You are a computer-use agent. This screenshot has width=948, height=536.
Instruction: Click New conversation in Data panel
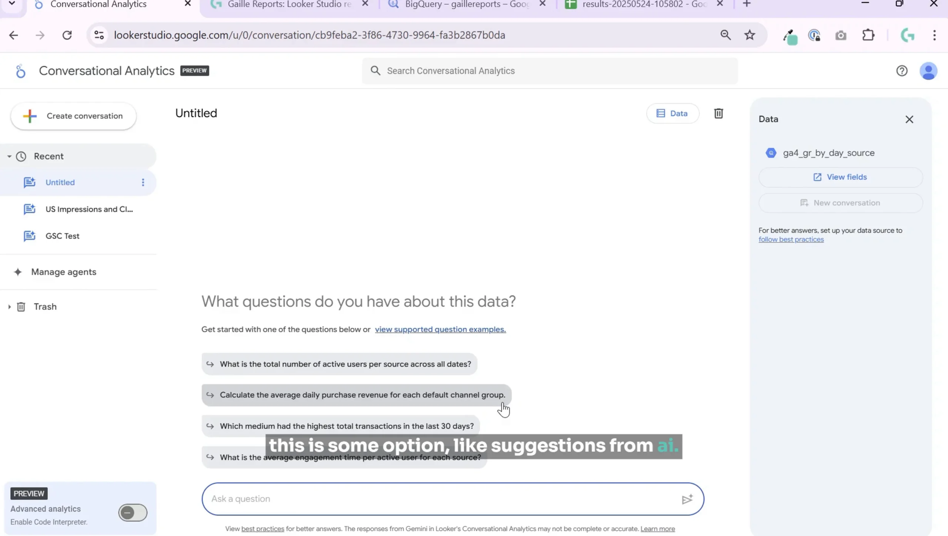pos(840,203)
